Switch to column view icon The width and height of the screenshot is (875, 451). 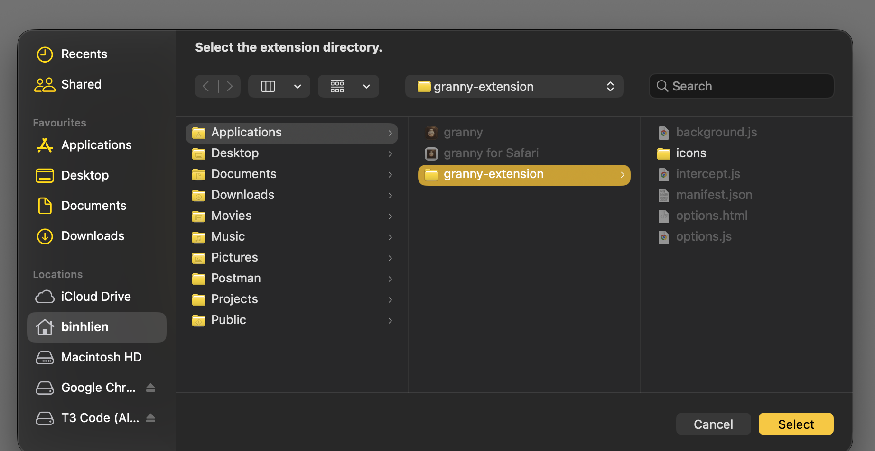(268, 86)
